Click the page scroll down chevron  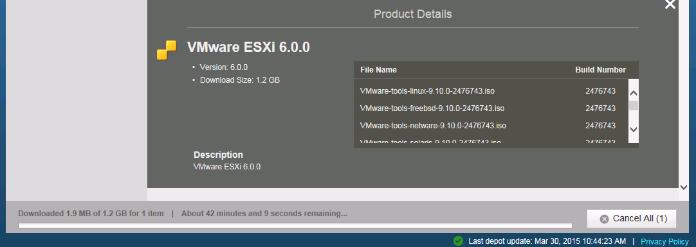pos(684,187)
